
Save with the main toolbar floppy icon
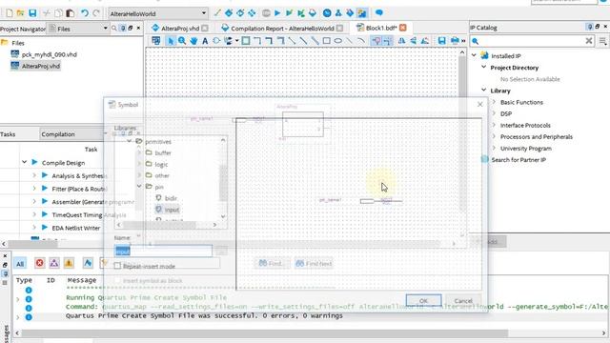tap(32, 13)
